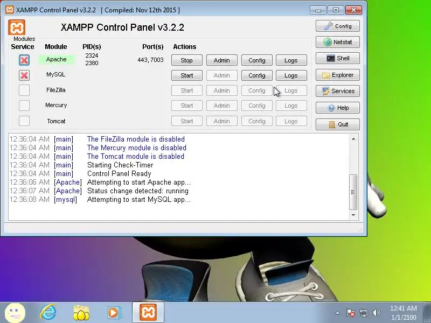Click the network tray icon
The width and height of the screenshot is (431, 323).
(363, 313)
